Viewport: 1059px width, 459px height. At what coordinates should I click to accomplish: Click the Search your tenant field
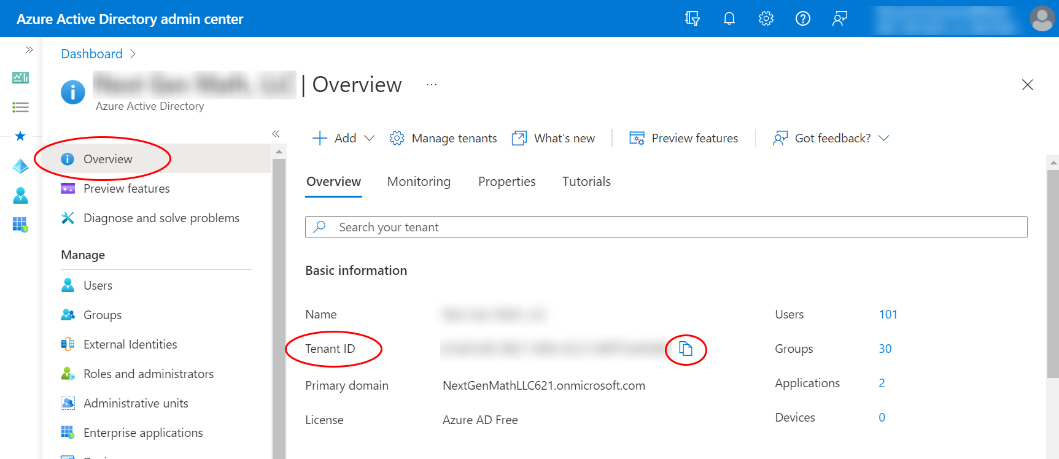(x=666, y=227)
